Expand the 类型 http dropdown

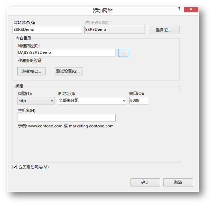coord(36,101)
